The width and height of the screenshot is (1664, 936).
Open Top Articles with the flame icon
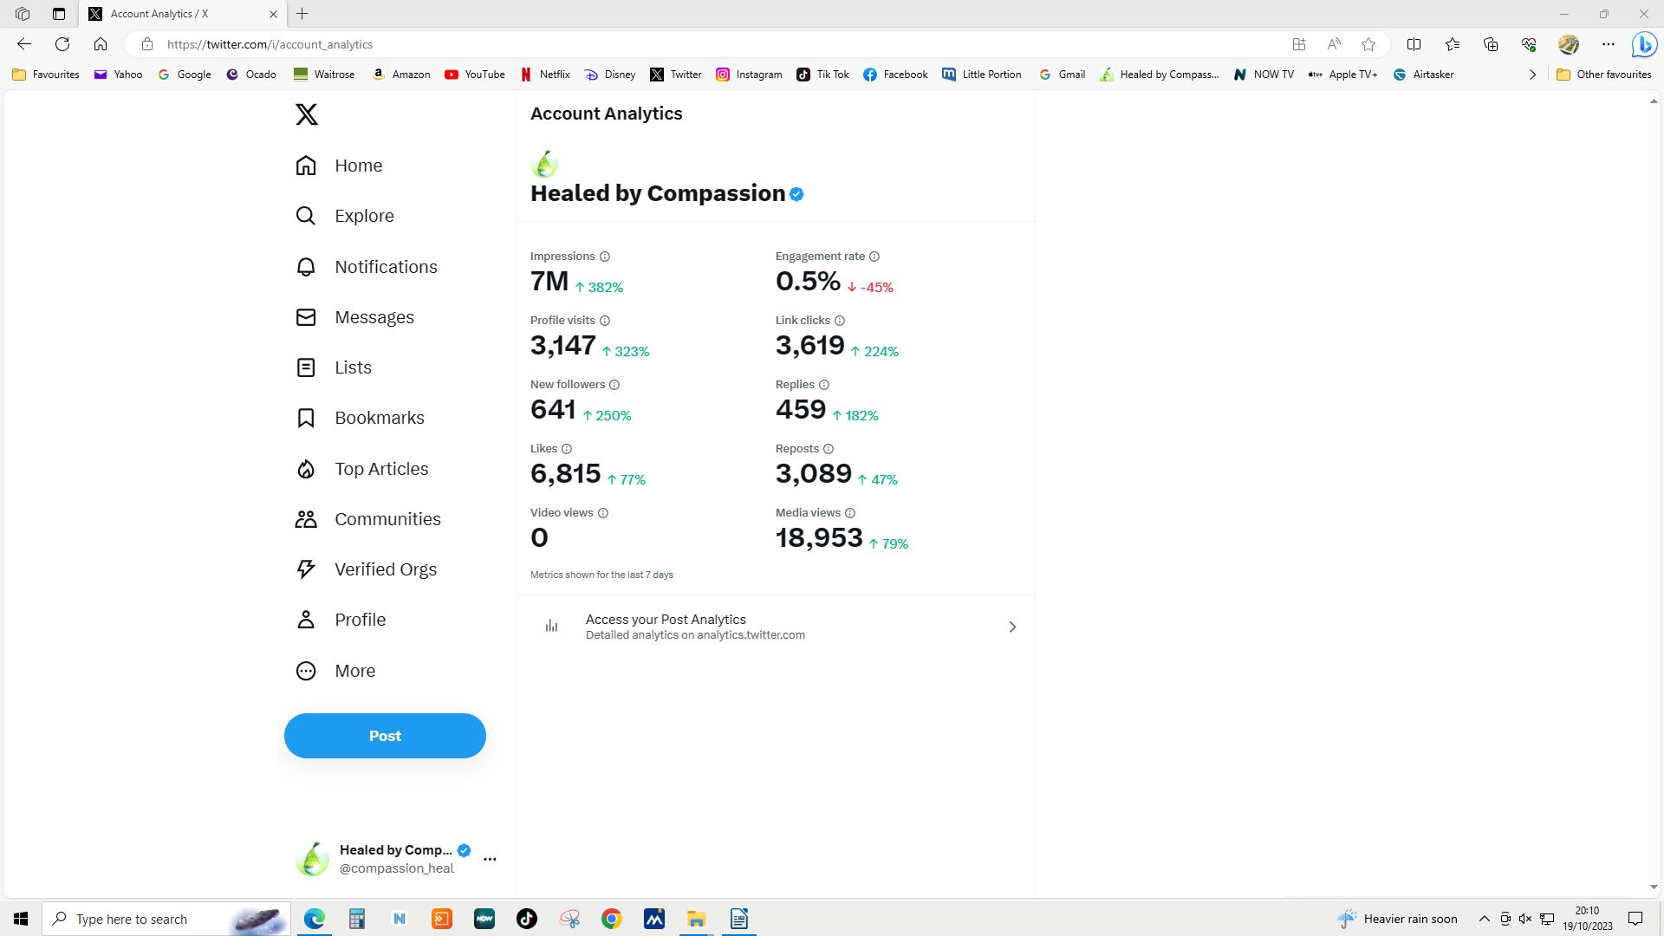[x=306, y=469]
